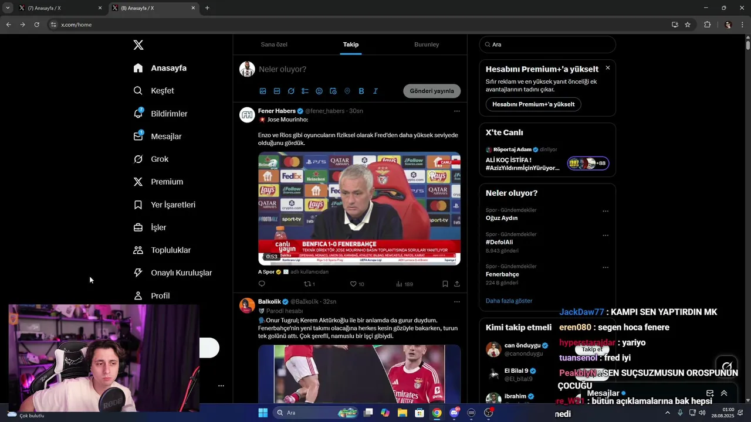Open Anasayfa in the sidebar
Screen dimensions: 751x422
(x=160, y=68)
